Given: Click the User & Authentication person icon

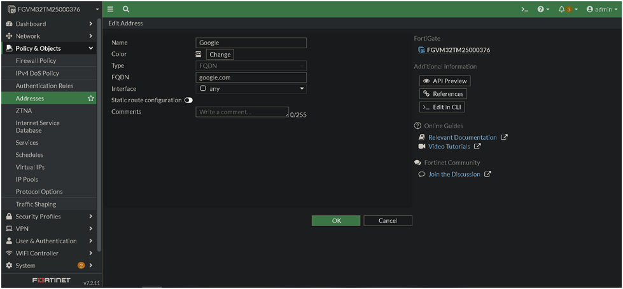Looking at the screenshot, I should pyautogui.click(x=9, y=241).
